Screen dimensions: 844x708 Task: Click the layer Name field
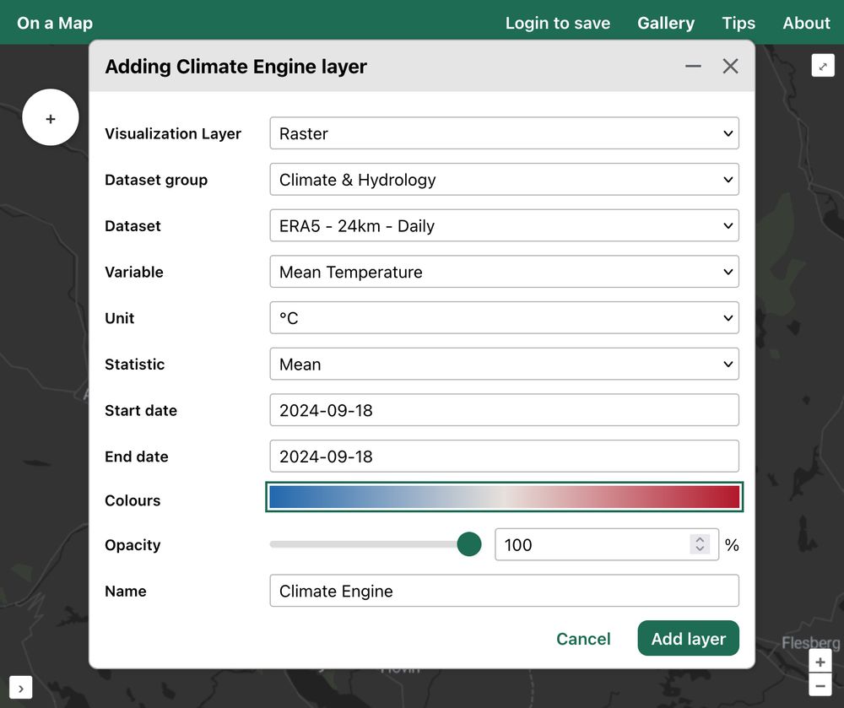click(x=504, y=591)
